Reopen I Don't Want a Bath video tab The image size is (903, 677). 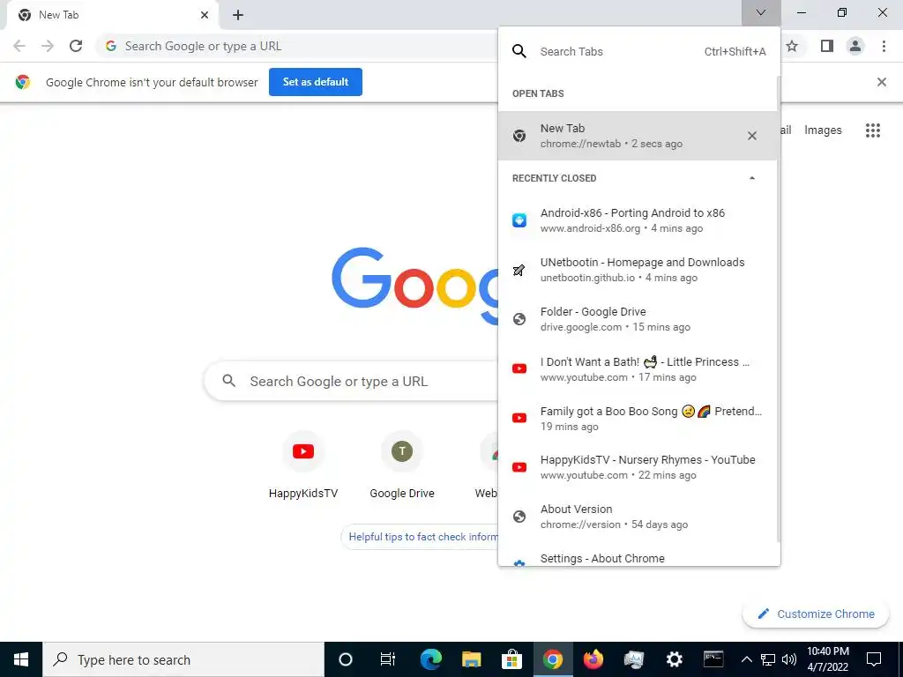tap(638, 369)
